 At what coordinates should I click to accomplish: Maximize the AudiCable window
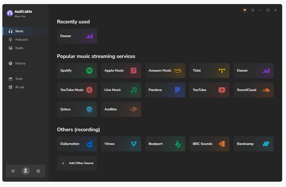coord(268,10)
